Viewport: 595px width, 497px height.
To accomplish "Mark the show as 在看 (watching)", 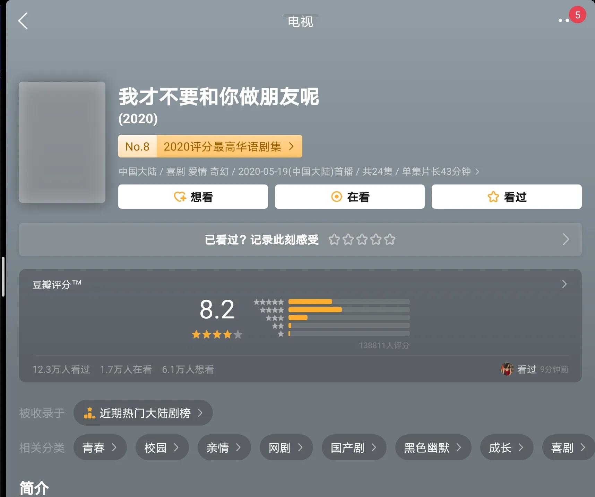I will pos(350,197).
